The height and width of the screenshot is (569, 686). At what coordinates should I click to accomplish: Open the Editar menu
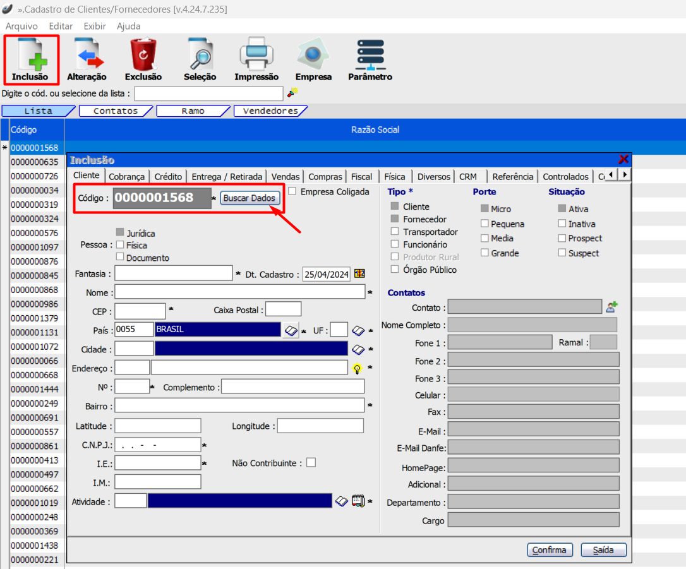point(61,27)
